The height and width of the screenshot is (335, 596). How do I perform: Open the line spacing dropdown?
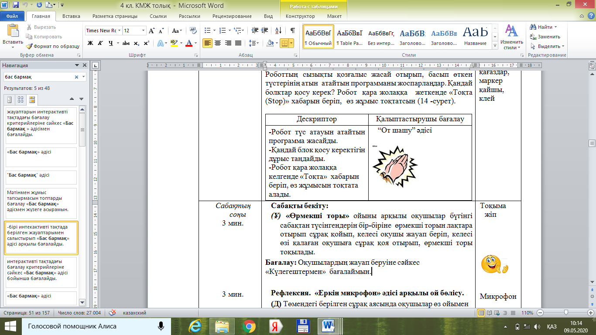point(253,43)
